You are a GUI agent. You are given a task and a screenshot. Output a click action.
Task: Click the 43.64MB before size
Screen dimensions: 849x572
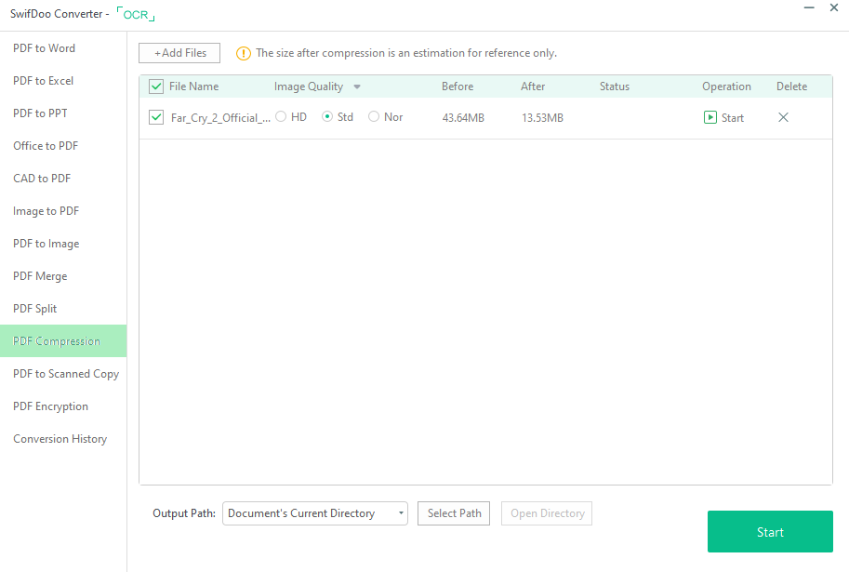[x=463, y=117]
